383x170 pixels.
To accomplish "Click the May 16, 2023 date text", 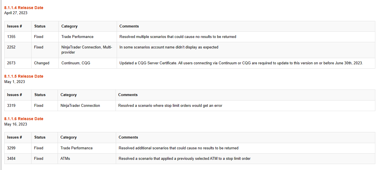I will [16, 124].
